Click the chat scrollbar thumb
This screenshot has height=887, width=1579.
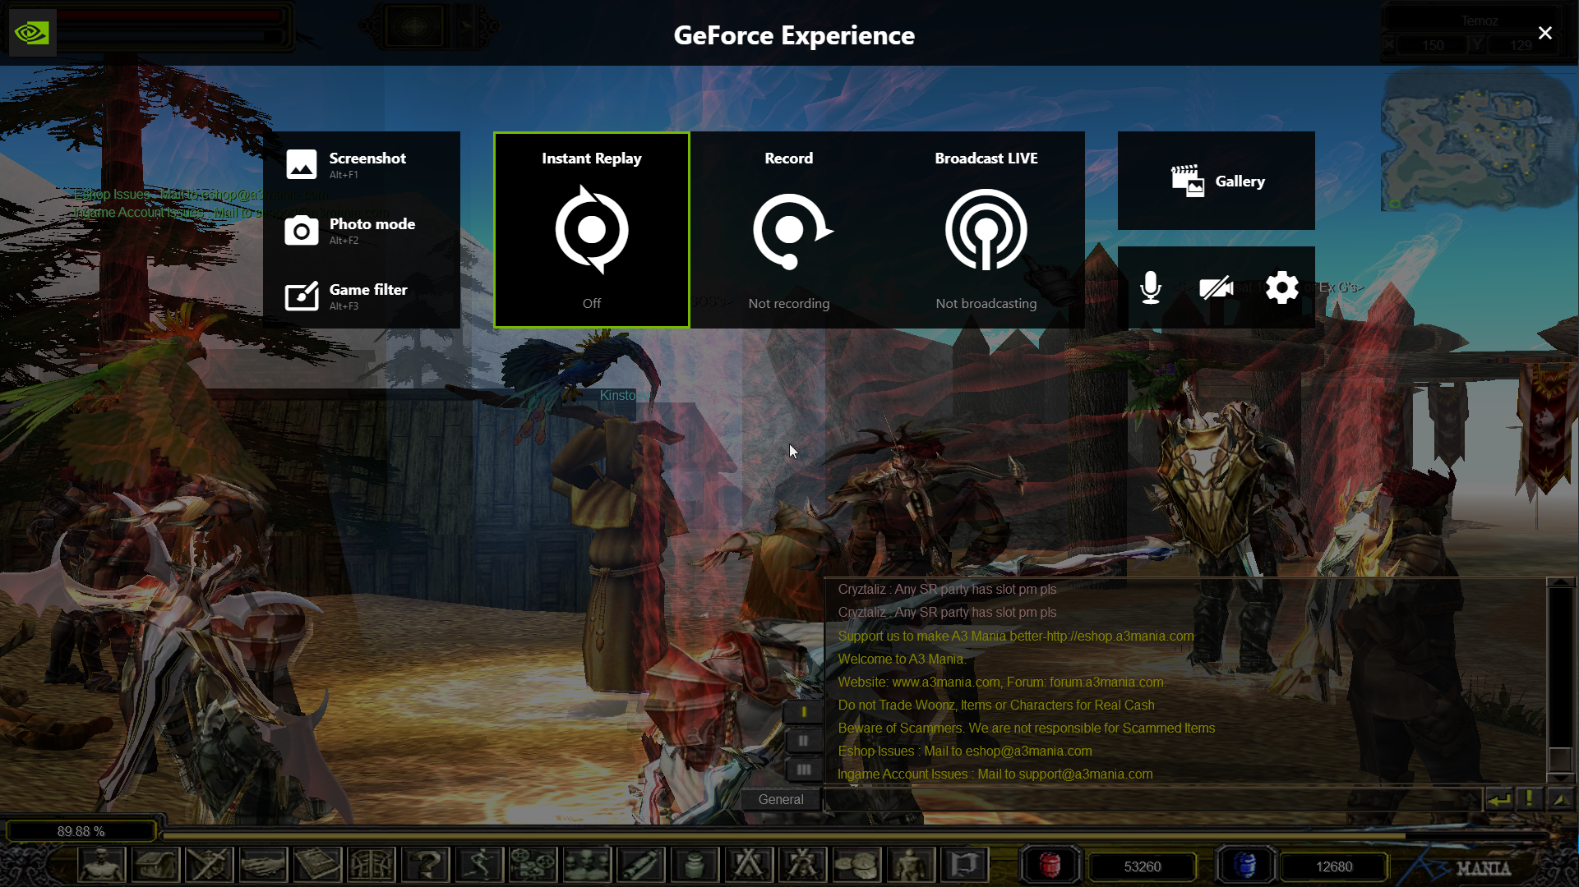click(x=1560, y=759)
